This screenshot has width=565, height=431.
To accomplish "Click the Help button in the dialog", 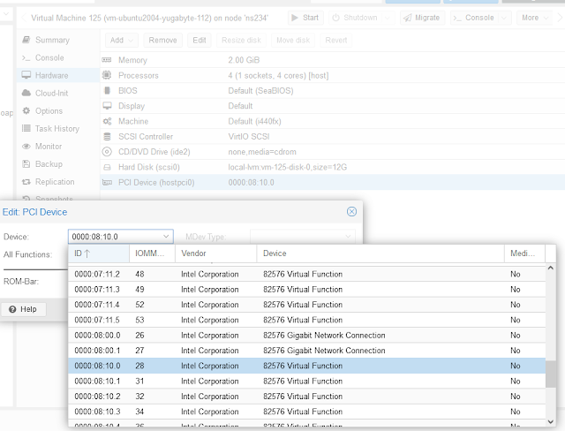I will [23, 309].
